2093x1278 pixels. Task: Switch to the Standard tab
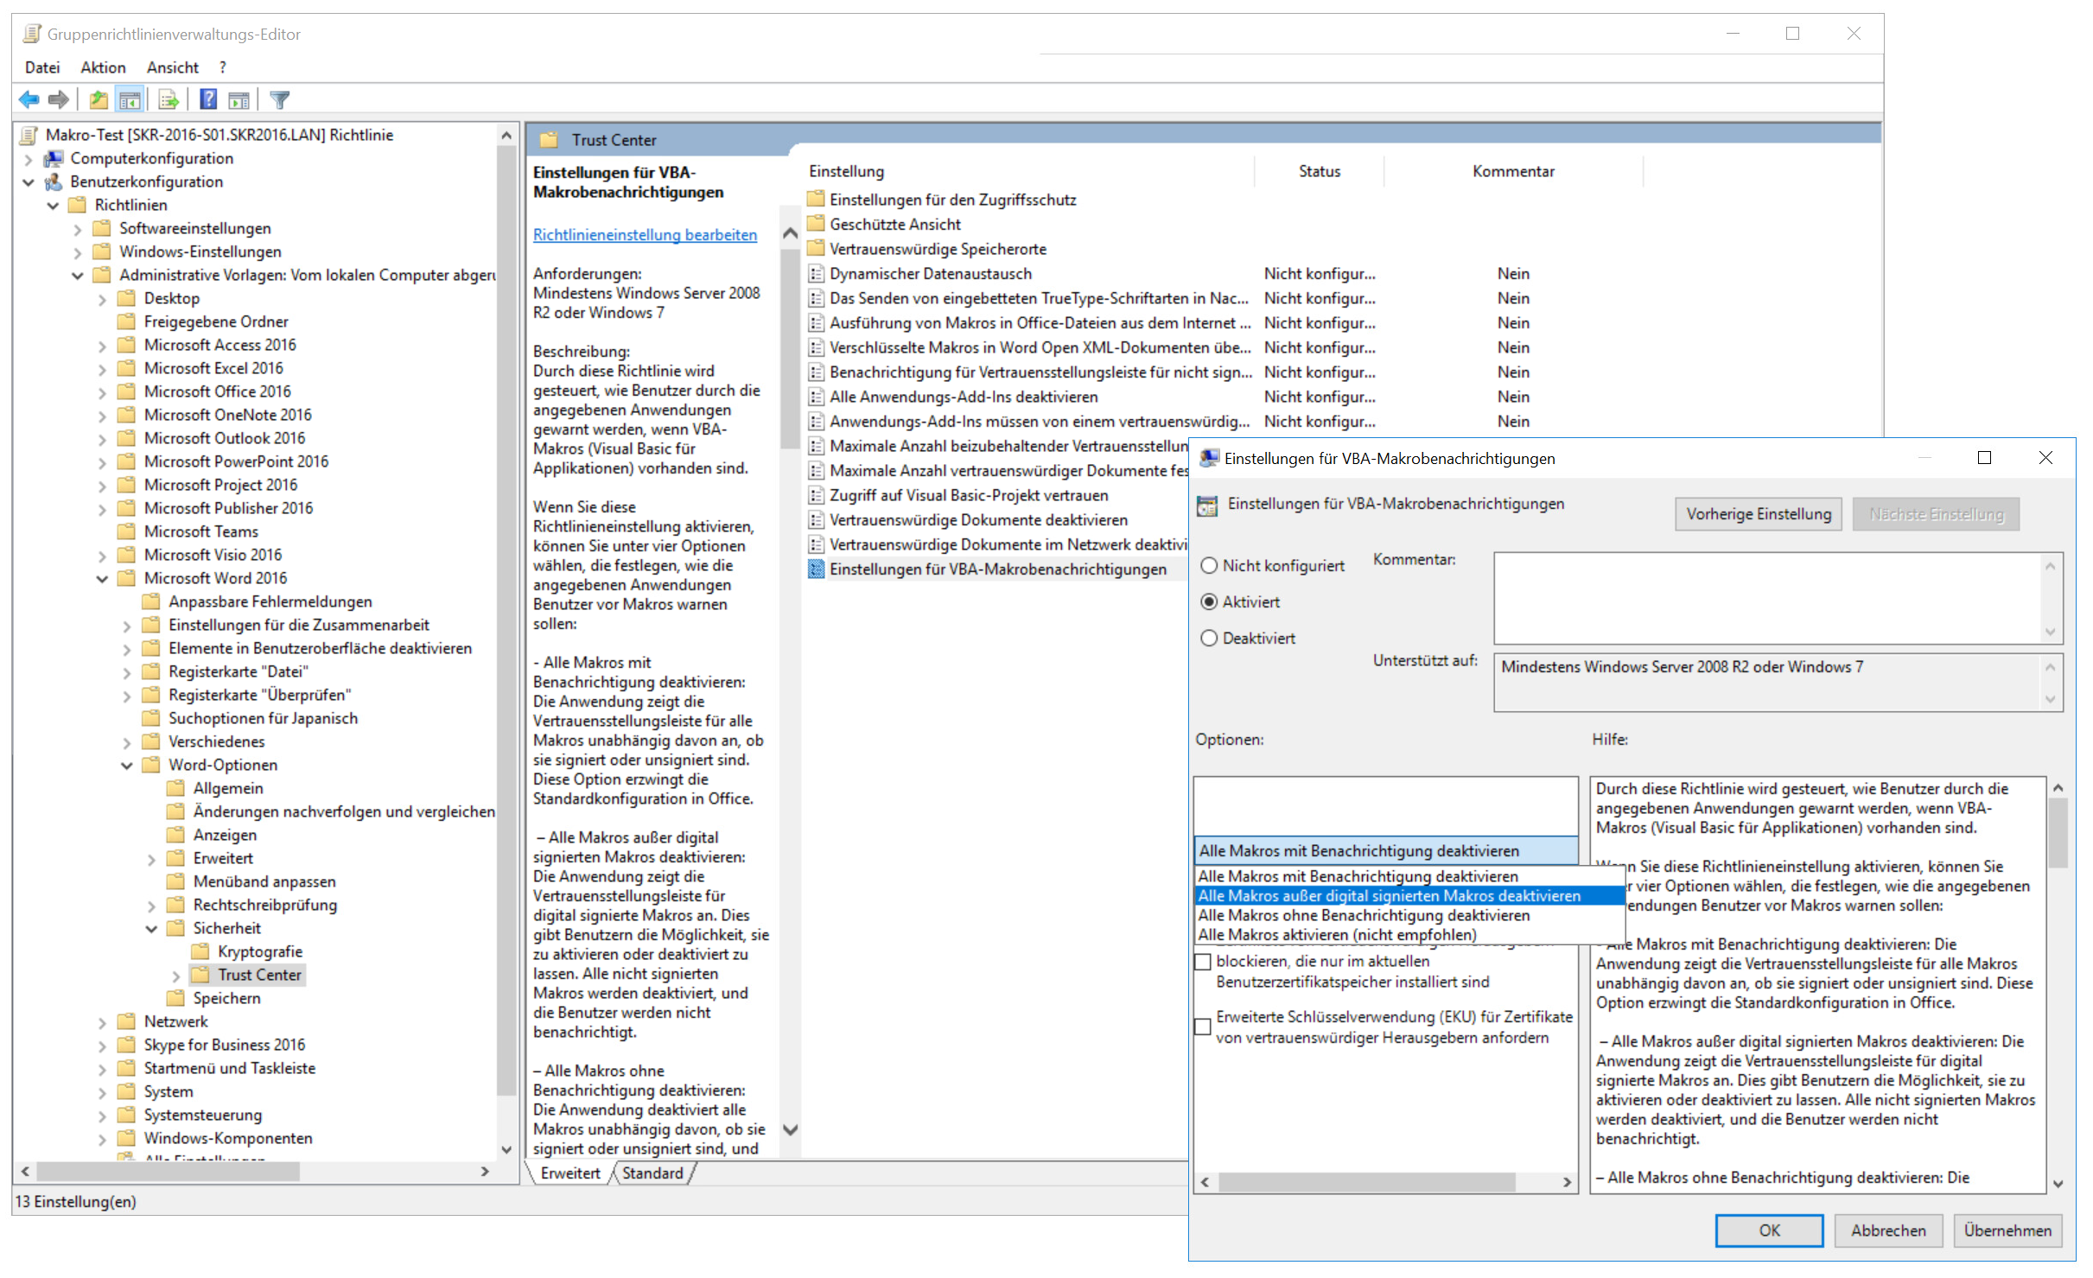click(652, 1173)
